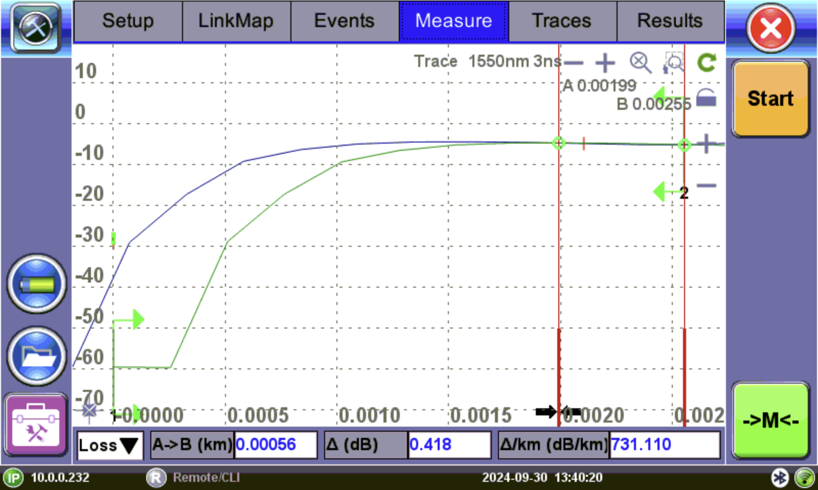
Task: Open the pink toolbox utilities icon
Action: point(36,424)
